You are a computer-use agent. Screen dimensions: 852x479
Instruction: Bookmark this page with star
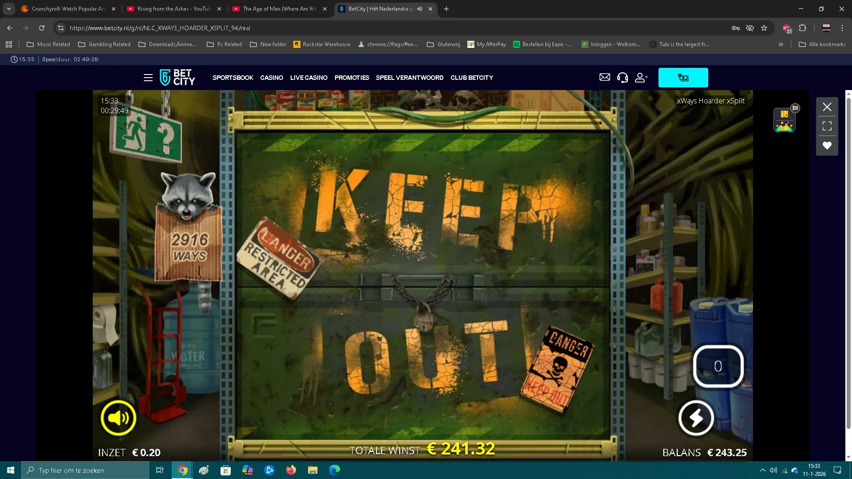(764, 28)
